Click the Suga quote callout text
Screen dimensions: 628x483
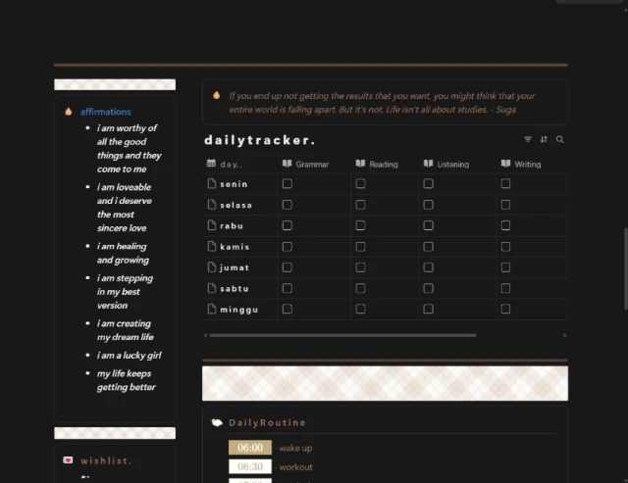[x=382, y=102]
